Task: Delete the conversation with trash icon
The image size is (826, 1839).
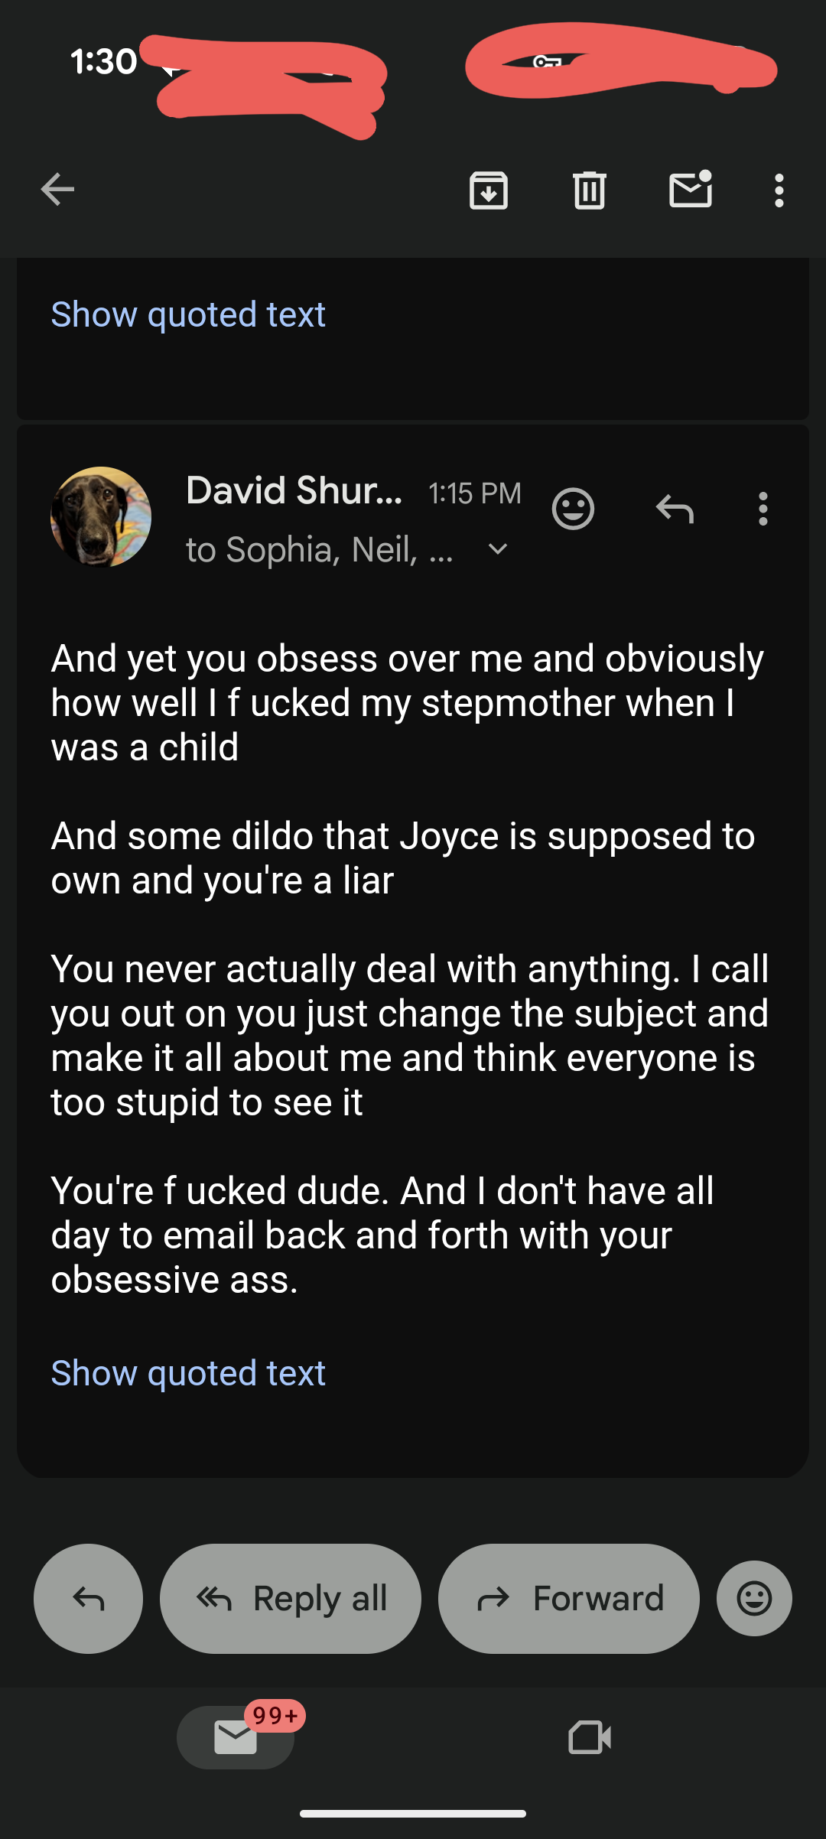Action: click(x=589, y=190)
